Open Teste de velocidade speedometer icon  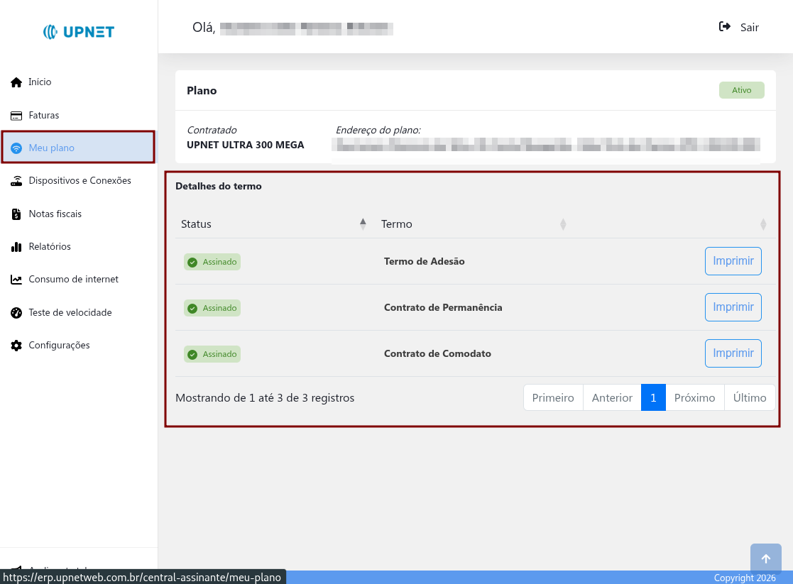coord(16,312)
